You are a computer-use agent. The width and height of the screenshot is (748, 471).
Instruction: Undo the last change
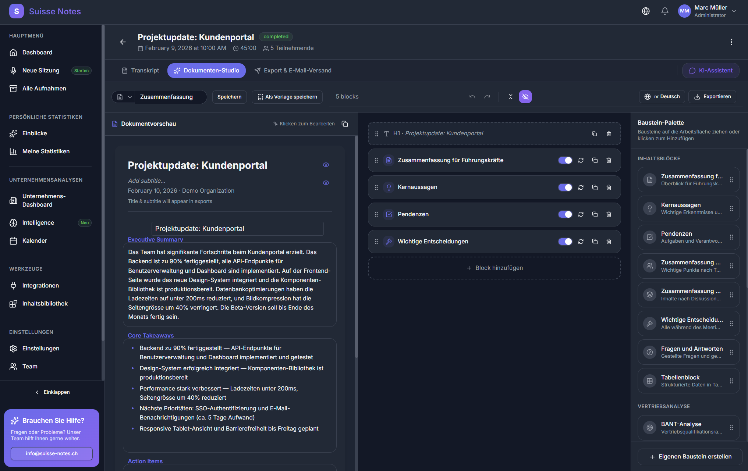click(x=472, y=96)
